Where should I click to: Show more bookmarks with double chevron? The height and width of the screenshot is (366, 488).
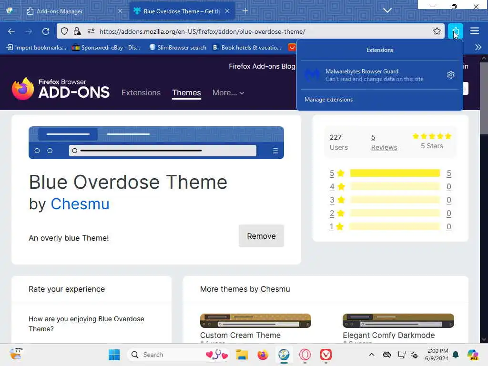point(478,47)
